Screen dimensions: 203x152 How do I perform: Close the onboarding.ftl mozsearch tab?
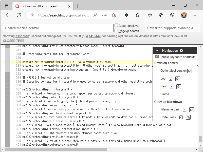coord(69,6)
